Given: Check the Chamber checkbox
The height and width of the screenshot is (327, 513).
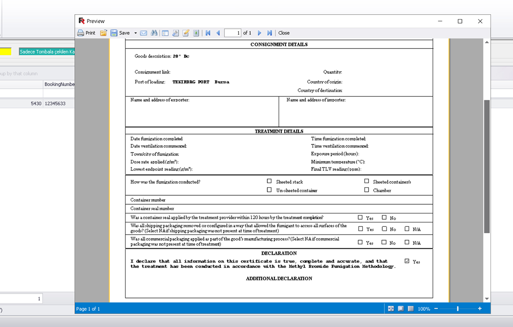Looking at the screenshot, I should coord(366,190).
